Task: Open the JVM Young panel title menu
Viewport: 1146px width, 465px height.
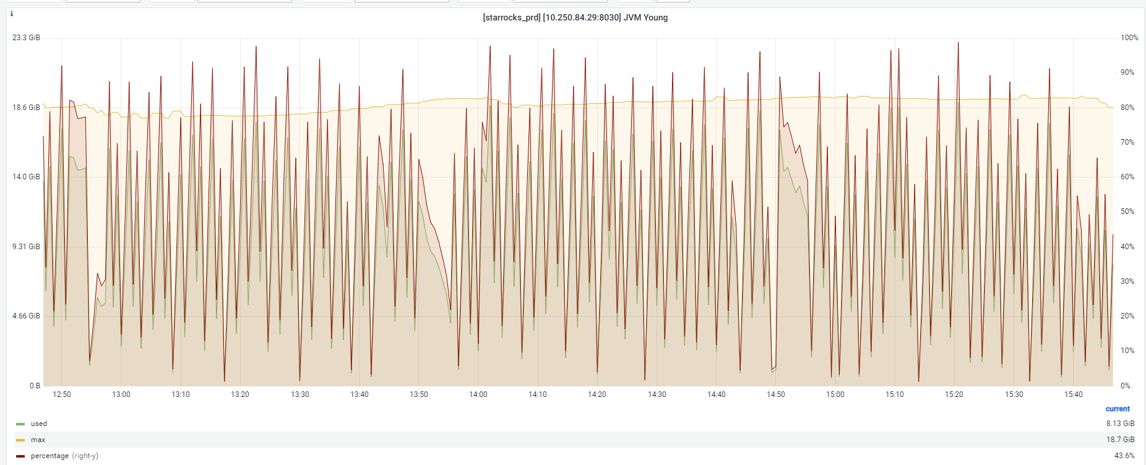Action: pyautogui.click(x=575, y=17)
